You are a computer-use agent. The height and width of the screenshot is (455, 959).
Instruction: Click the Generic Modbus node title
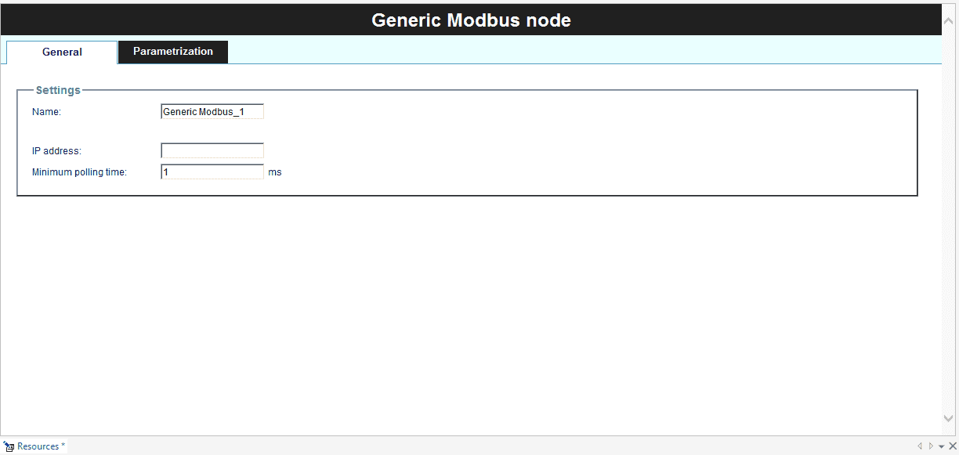click(471, 20)
